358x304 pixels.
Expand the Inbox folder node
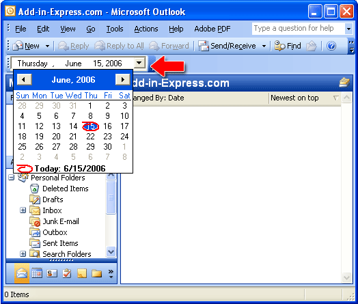coord(23,210)
